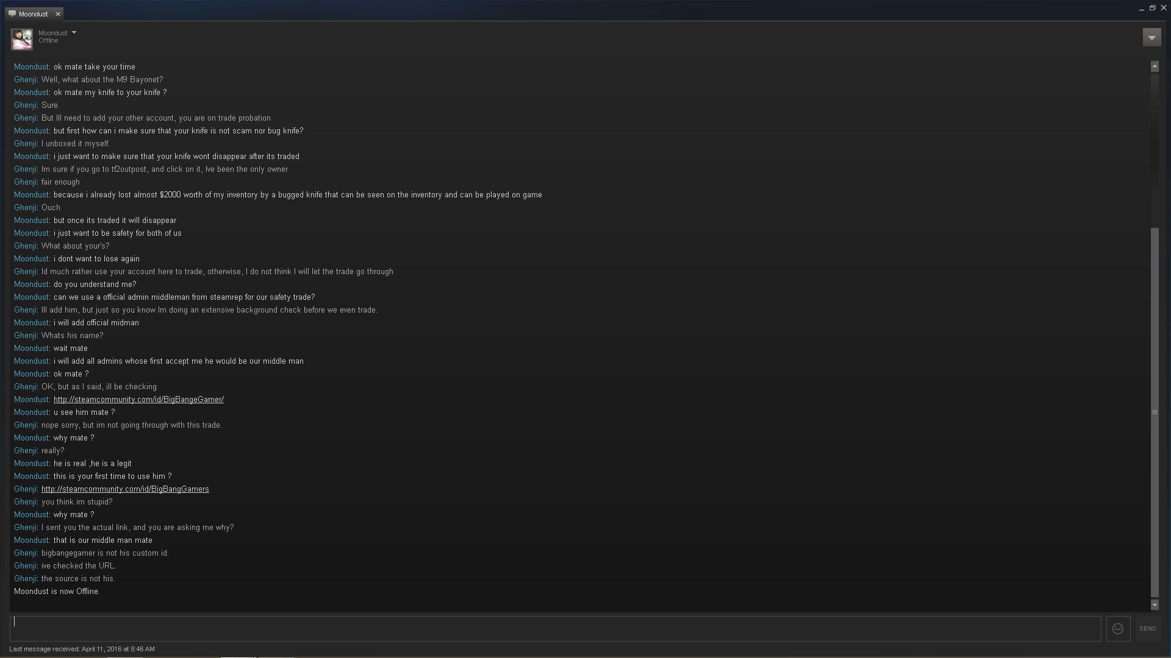The image size is (1171, 658).
Task: Select the Moondust chat tab
Action: (34, 14)
